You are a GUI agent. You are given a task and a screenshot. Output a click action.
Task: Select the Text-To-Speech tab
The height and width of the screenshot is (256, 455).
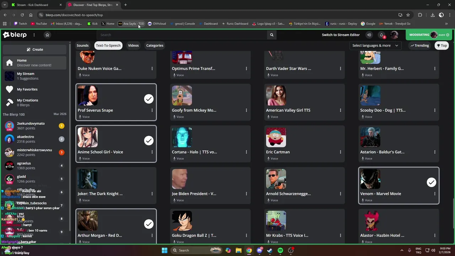[108, 46]
